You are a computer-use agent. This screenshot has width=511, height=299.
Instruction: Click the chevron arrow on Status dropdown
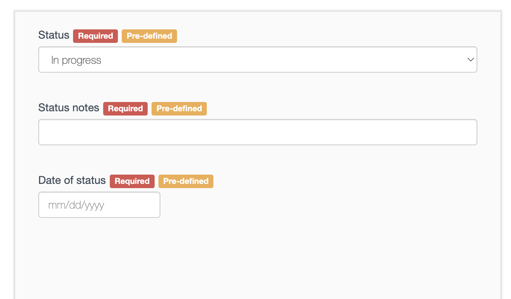[x=470, y=60]
